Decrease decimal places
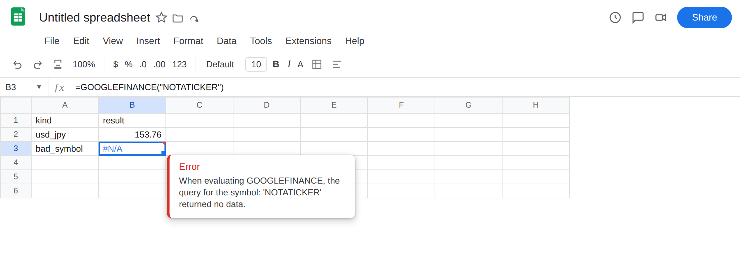Viewport: 740px width, 269px height. point(143,64)
